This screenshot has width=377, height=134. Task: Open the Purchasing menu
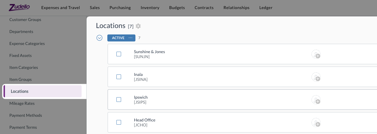click(x=120, y=8)
